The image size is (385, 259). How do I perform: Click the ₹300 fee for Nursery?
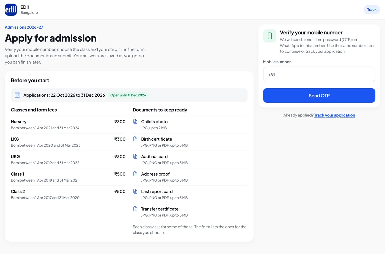coord(120,122)
